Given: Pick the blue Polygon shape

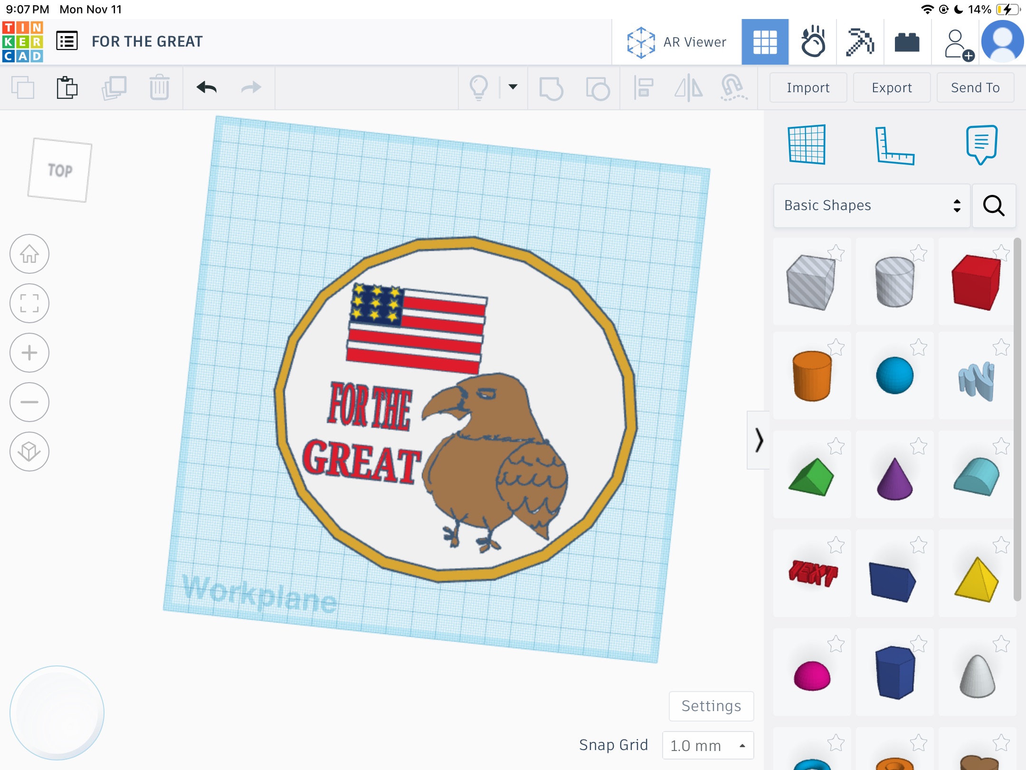Looking at the screenshot, I should (895, 672).
